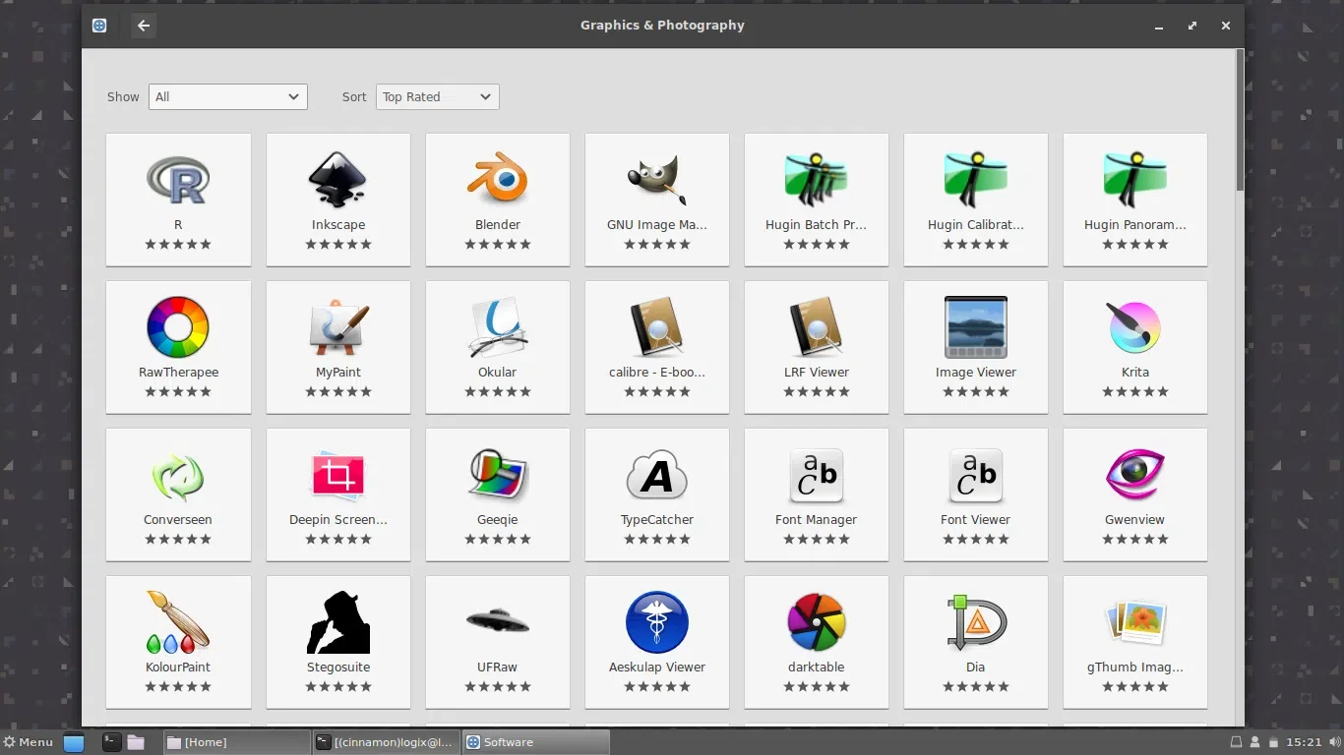Open the Geeqie app tile
Viewport: 1344px width, 755px height.
(x=498, y=494)
